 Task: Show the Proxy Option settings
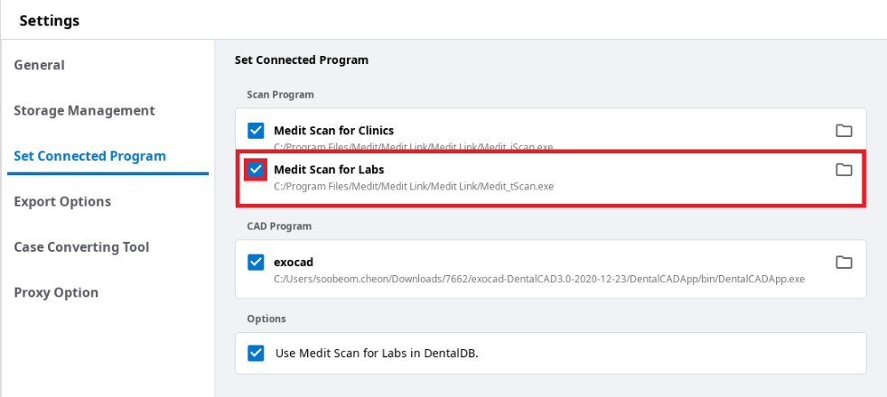[56, 292]
